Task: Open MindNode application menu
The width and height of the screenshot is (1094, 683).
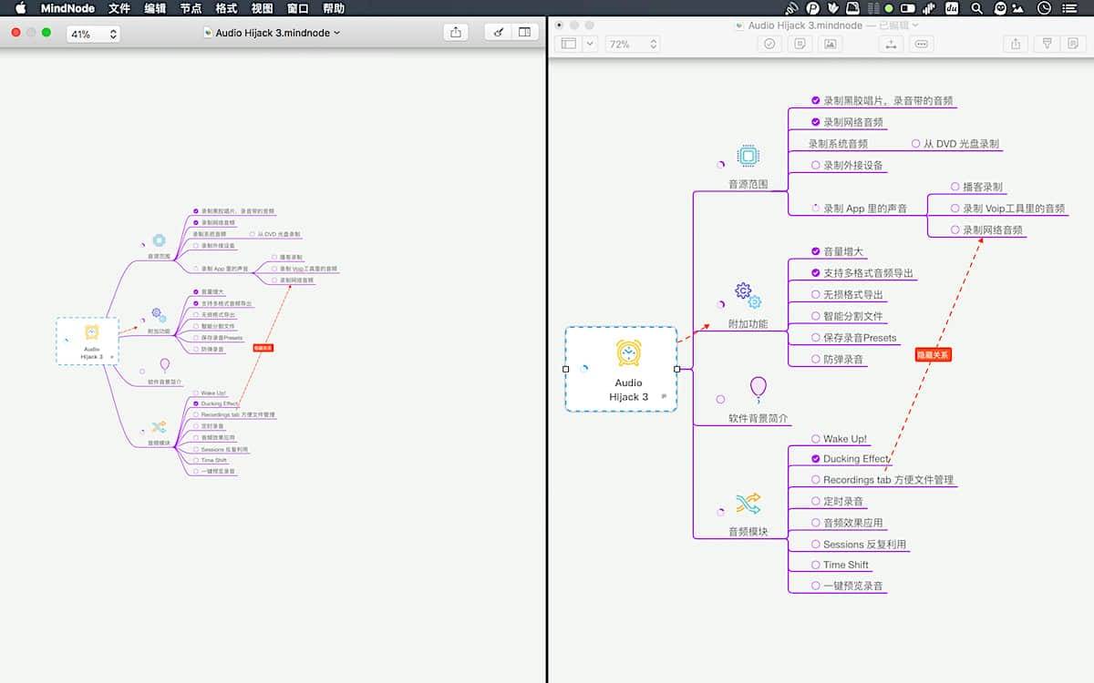Action: (x=67, y=8)
